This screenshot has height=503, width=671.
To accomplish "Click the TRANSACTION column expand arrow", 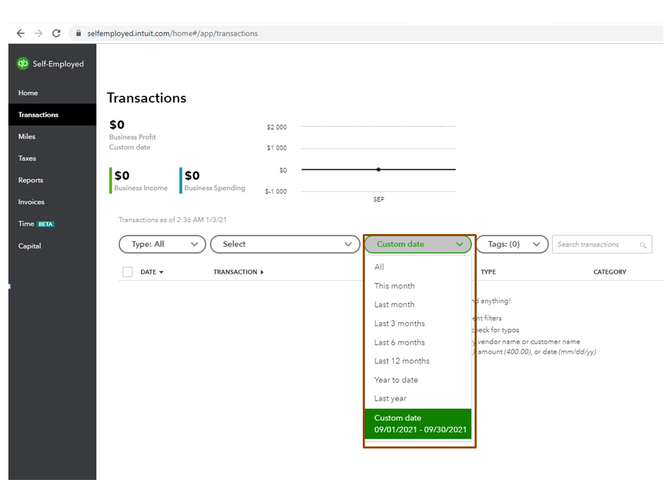I will click(x=262, y=272).
